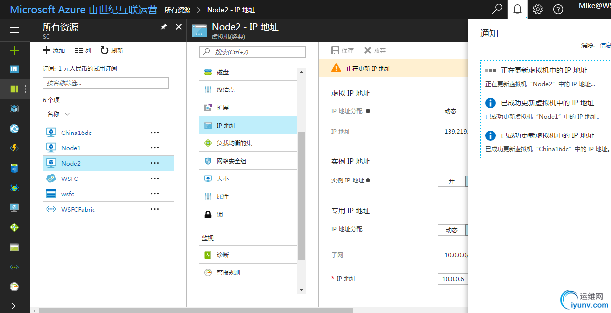This screenshot has width=611, height=313.
Task: Open ellipsis menu for wsfc storage
Action: click(x=155, y=194)
